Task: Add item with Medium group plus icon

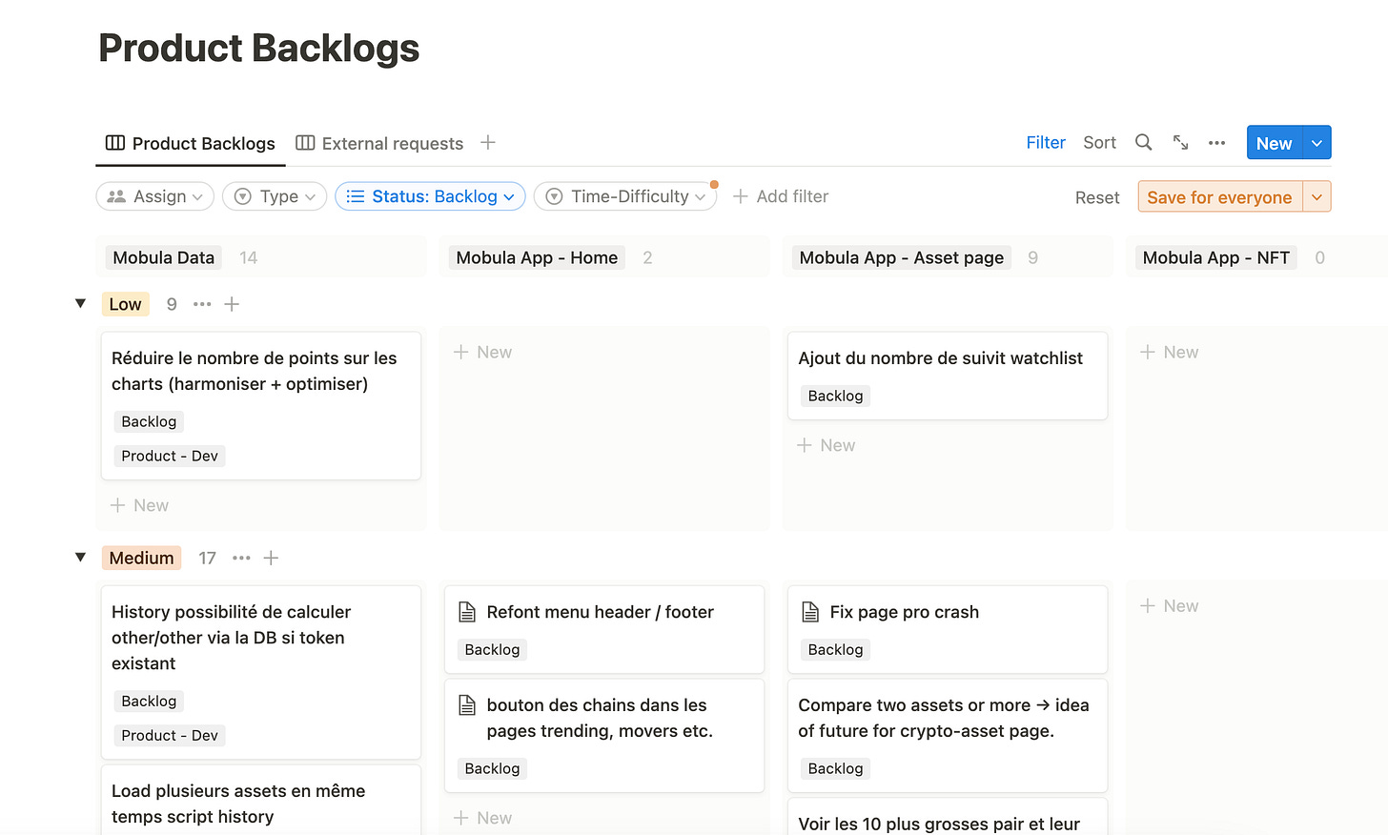Action: coord(271,558)
